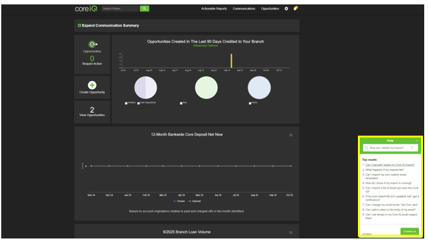The image size is (428, 241).
Task: Open the Opportunities top menu
Action: click(270, 9)
